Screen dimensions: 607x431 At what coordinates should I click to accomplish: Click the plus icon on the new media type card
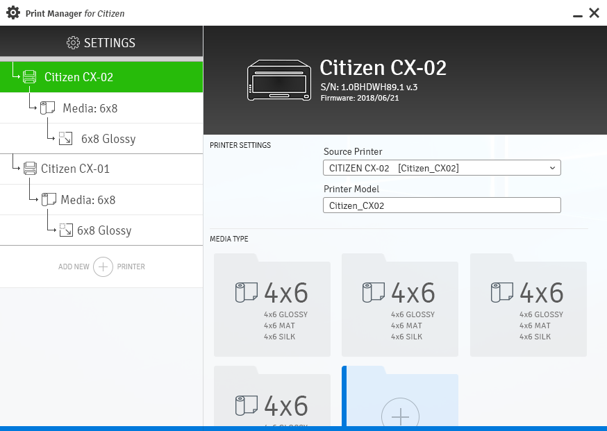click(400, 416)
